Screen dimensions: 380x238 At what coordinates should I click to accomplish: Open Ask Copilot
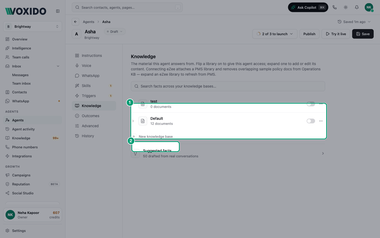coord(308,7)
